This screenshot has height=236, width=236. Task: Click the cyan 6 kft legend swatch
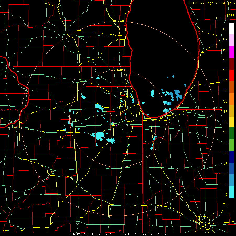tap(232, 192)
